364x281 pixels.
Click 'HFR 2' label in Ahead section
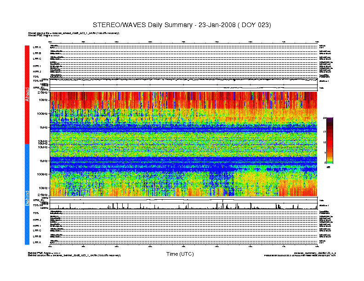(37, 72)
